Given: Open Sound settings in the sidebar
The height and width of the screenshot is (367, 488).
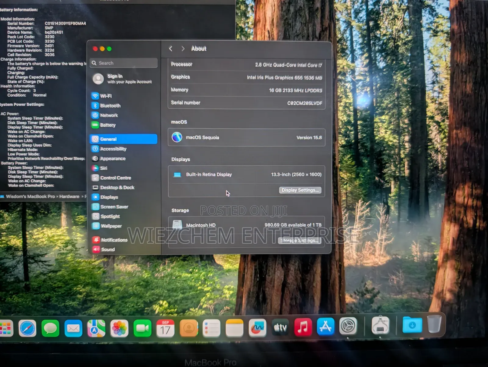Looking at the screenshot, I should tap(124, 249).
